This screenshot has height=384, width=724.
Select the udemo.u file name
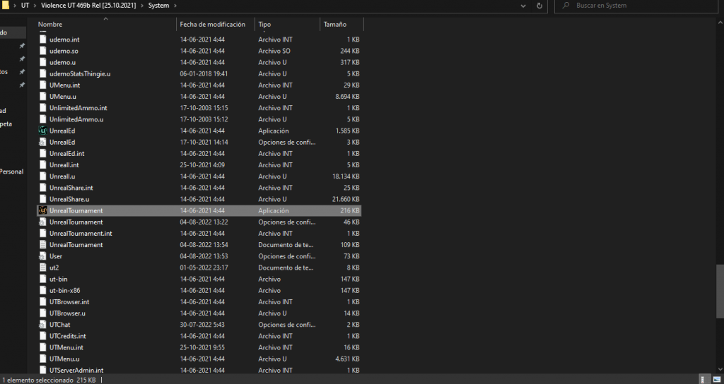pyautogui.click(x=62, y=62)
